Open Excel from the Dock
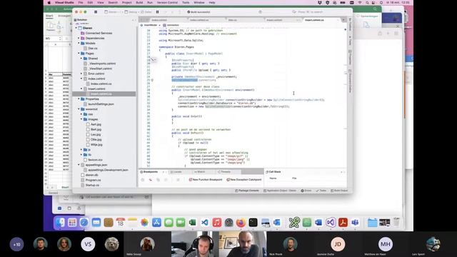This screenshot has height=257, width=457. (192, 223)
